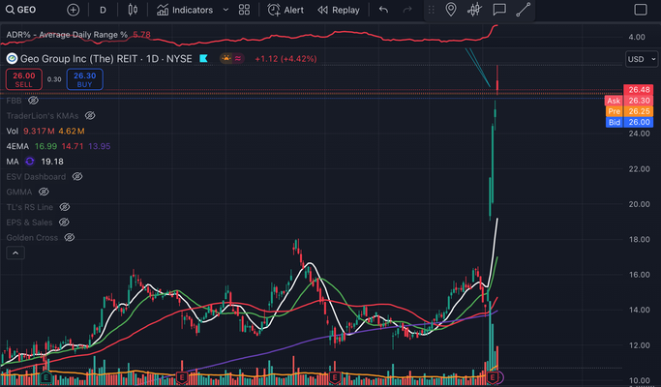Click the most recent earnings E marker
The width and height of the screenshot is (661, 387).
(x=492, y=377)
